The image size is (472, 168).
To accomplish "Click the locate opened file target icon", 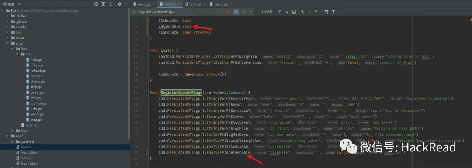I will tap(96, 4).
